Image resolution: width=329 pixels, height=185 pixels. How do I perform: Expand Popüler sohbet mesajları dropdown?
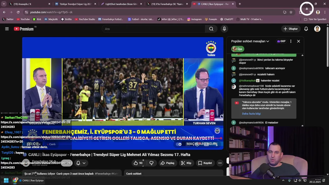pyautogui.click(x=250, y=41)
